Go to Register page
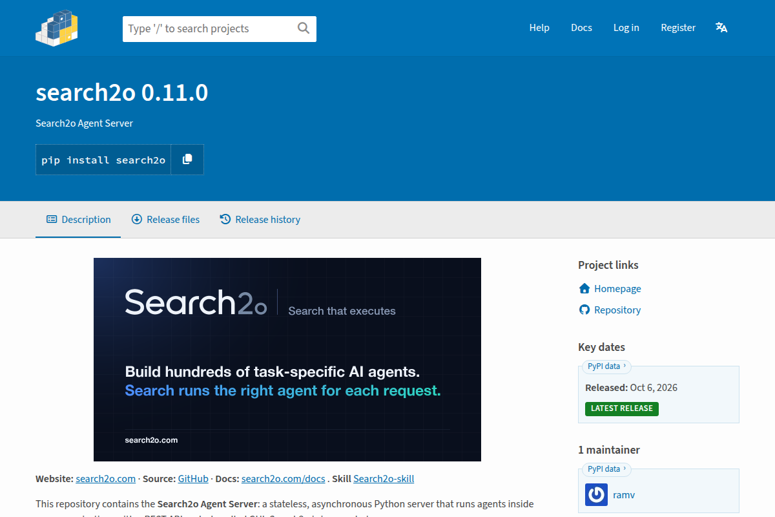Image resolution: width=775 pixels, height=517 pixels. [678, 28]
